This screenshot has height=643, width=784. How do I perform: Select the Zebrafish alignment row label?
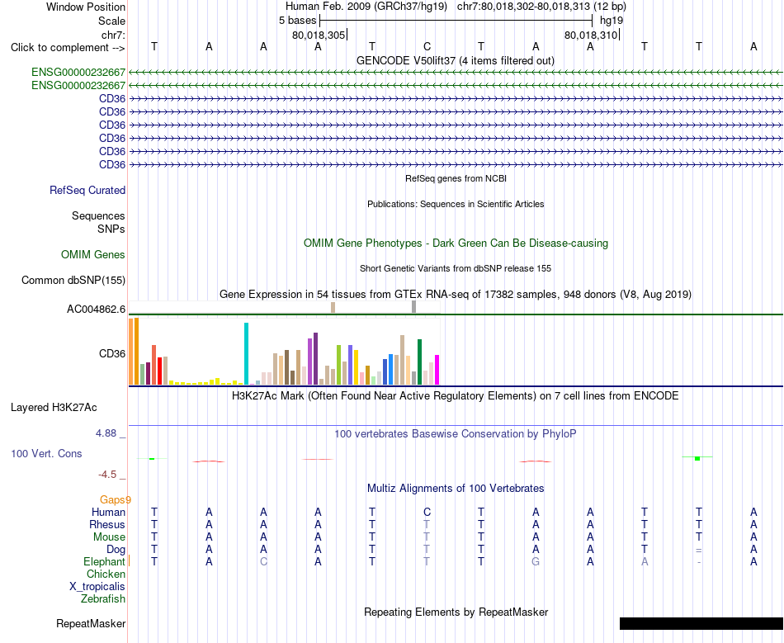coord(103,598)
